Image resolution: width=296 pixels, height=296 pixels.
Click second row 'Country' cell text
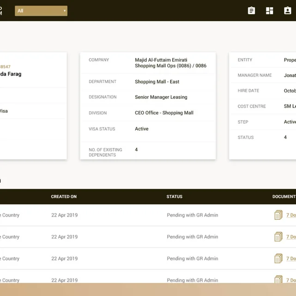click(10, 237)
